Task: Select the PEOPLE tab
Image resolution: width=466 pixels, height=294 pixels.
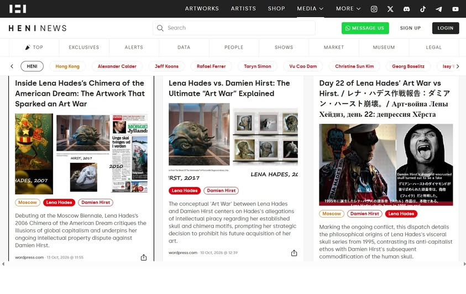Action: pyautogui.click(x=234, y=47)
